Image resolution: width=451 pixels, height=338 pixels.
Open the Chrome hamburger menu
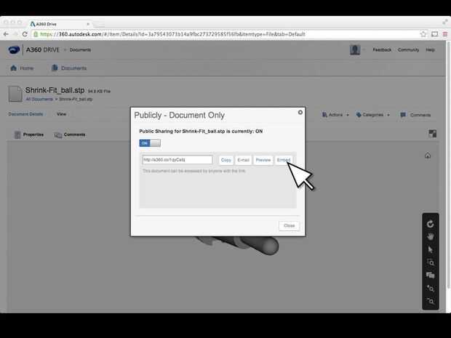click(x=445, y=34)
